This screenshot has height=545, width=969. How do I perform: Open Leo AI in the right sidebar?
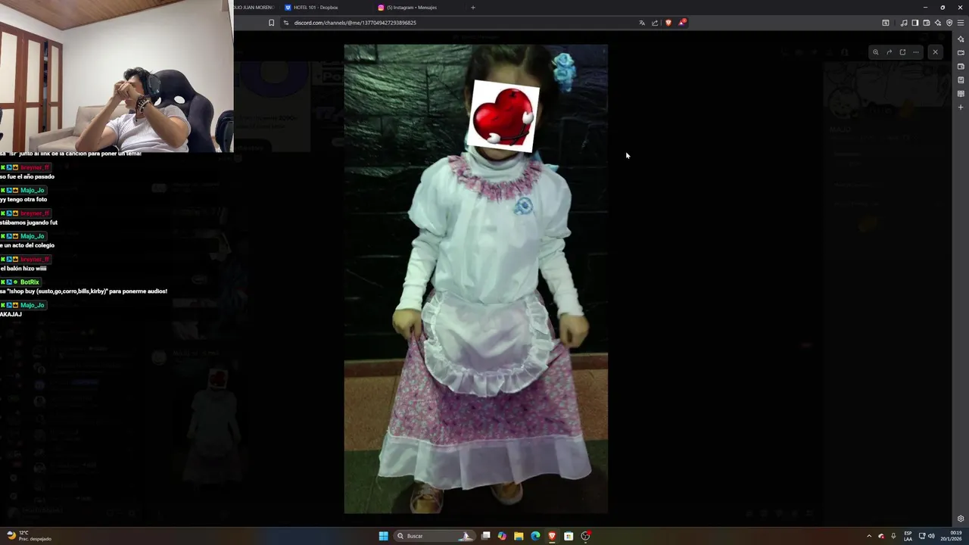coord(961,39)
